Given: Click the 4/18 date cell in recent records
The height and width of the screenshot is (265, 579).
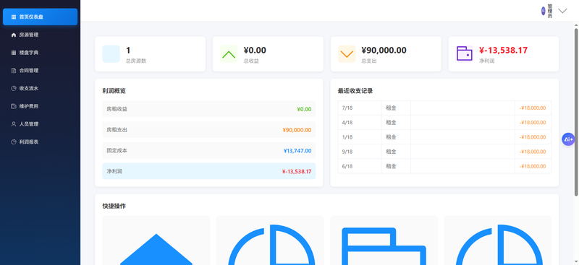Looking at the screenshot, I should [360, 122].
